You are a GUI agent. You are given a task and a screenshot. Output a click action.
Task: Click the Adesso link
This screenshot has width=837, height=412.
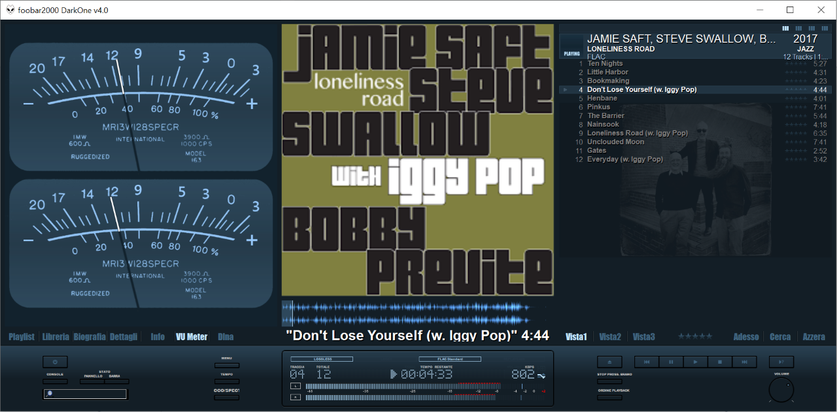[746, 337]
